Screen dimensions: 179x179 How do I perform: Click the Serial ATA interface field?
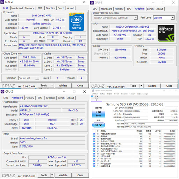(x=136, y=114)
